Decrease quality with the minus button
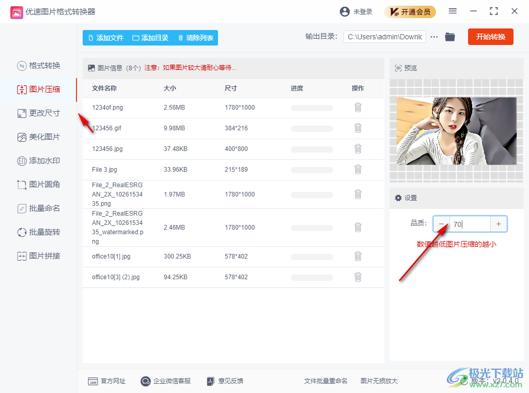This screenshot has width=529, height=393. coord(441,224)
